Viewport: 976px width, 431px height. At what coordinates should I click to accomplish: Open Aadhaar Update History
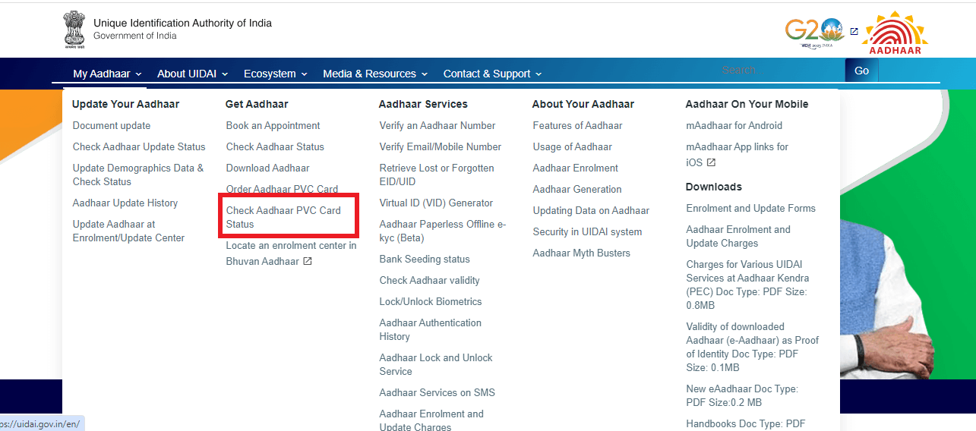(x=125, y=203)
